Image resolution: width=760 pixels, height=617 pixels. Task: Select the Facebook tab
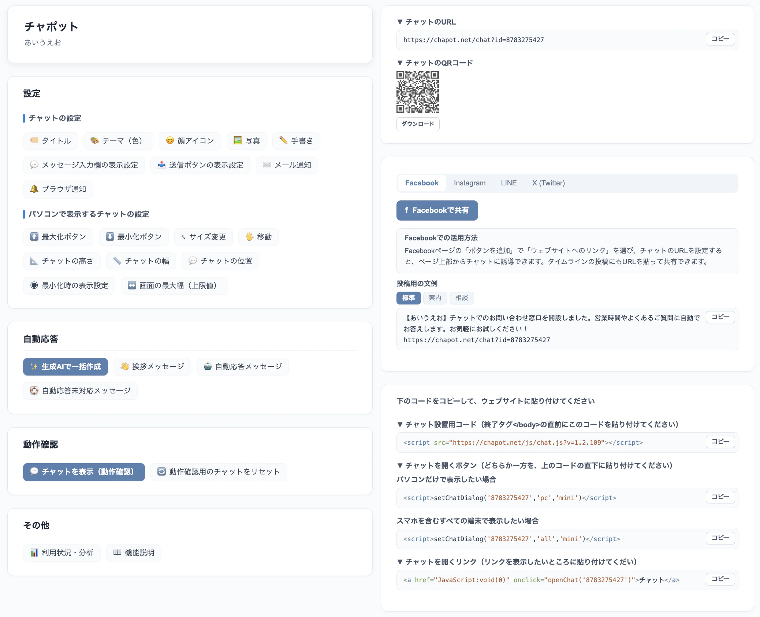pos(422,183)
